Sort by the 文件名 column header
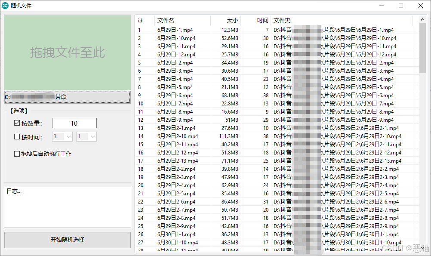Image resolution: width=431 pixels, height=256 pixels. [x=183, y=21]
